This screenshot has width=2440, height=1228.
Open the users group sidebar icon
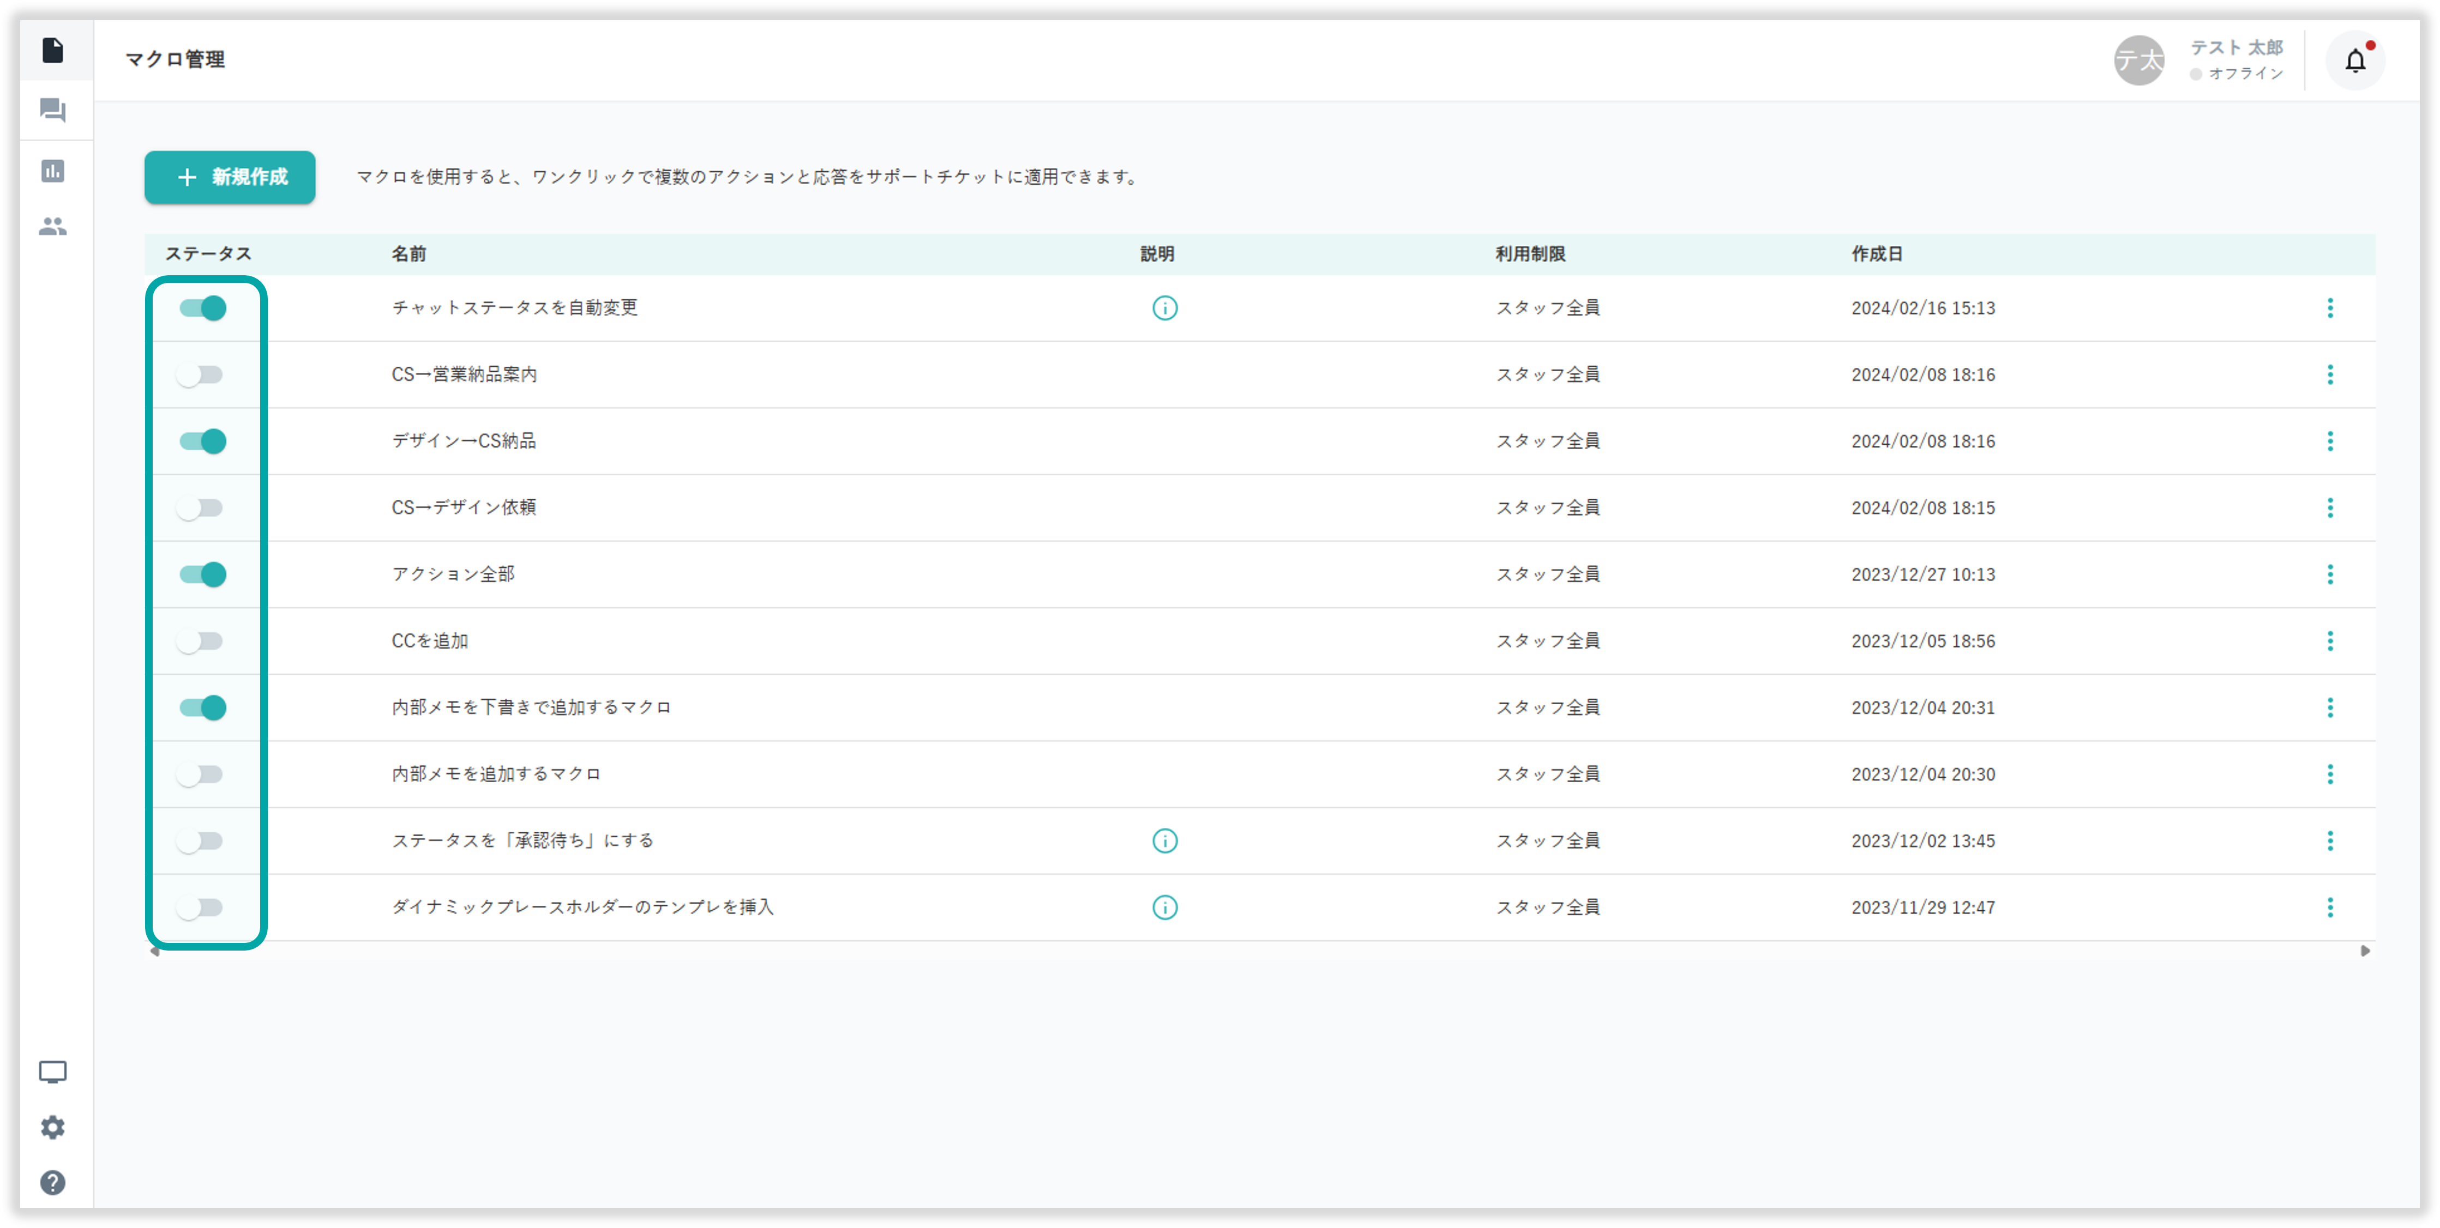click(53, 226)
